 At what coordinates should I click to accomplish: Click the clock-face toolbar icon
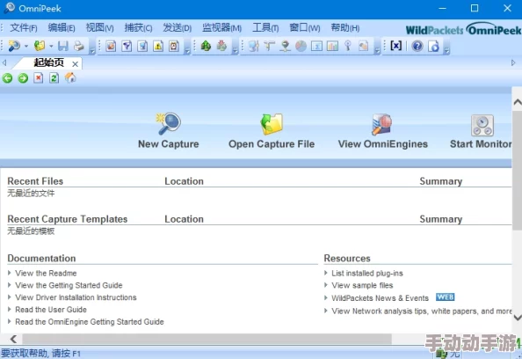174,46
